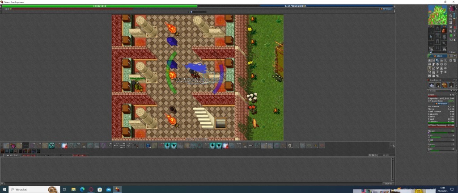Use the white figure icon in action bar

click(x=289, y=146)
